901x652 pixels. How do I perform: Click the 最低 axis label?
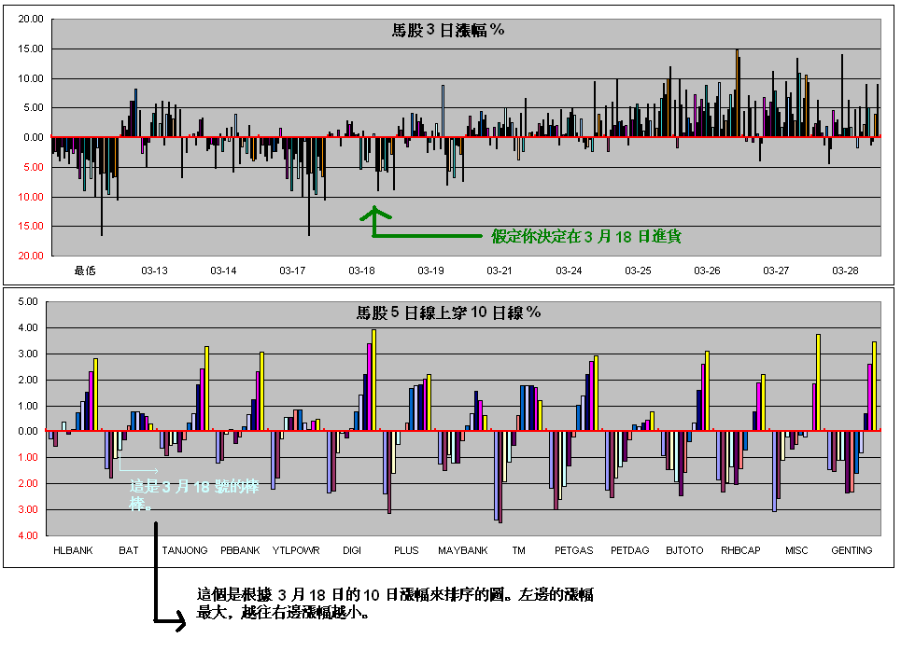[86, 271]
